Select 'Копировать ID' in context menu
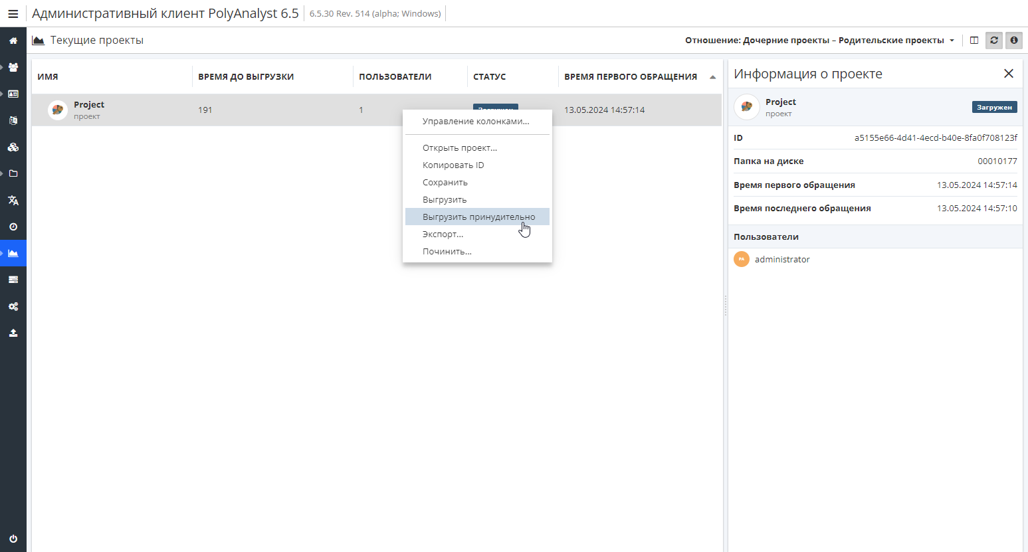This screenshot has height=552, width=1028. click(477, 165)
